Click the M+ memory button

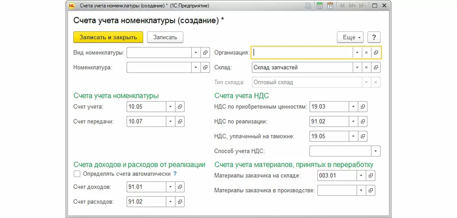(x=352, y=6)
